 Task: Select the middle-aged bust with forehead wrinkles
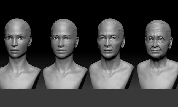[x=112, y=54]
